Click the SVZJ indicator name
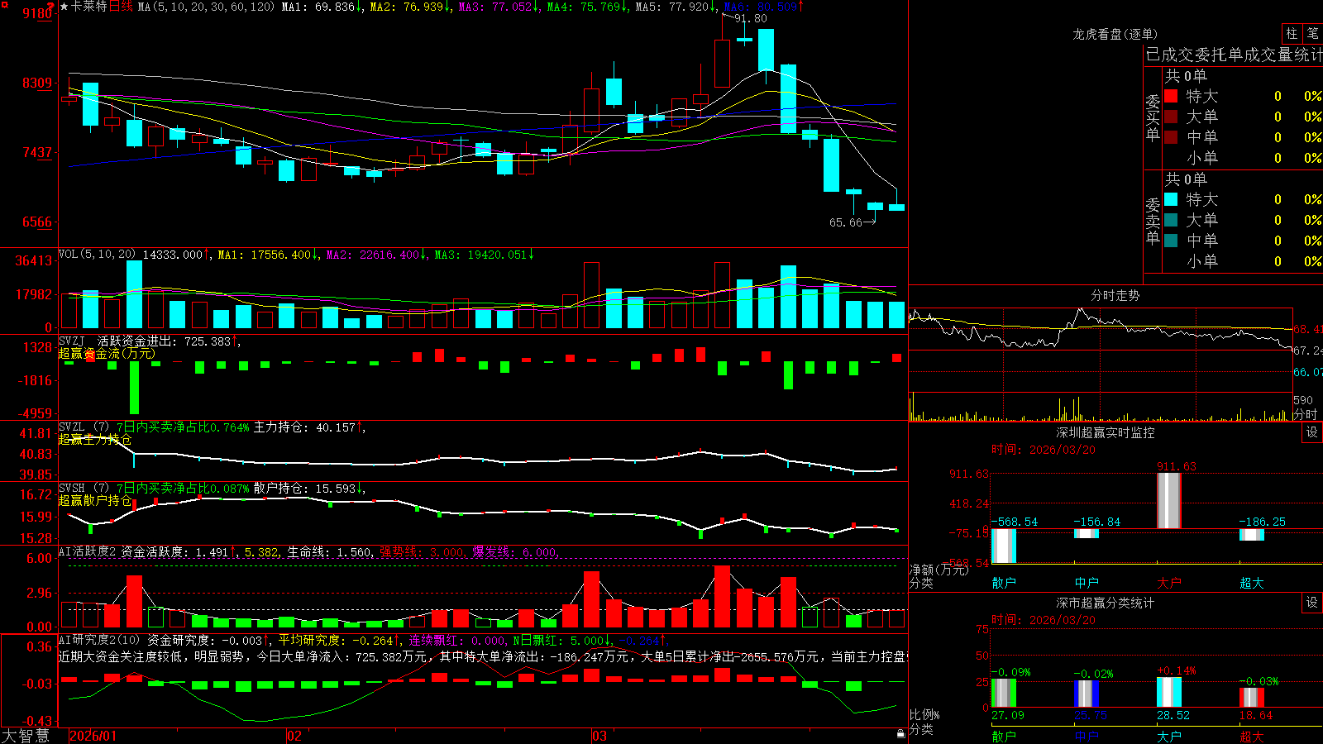Image resolution: width=1323 pixels, height=744 pixels. 72,341
